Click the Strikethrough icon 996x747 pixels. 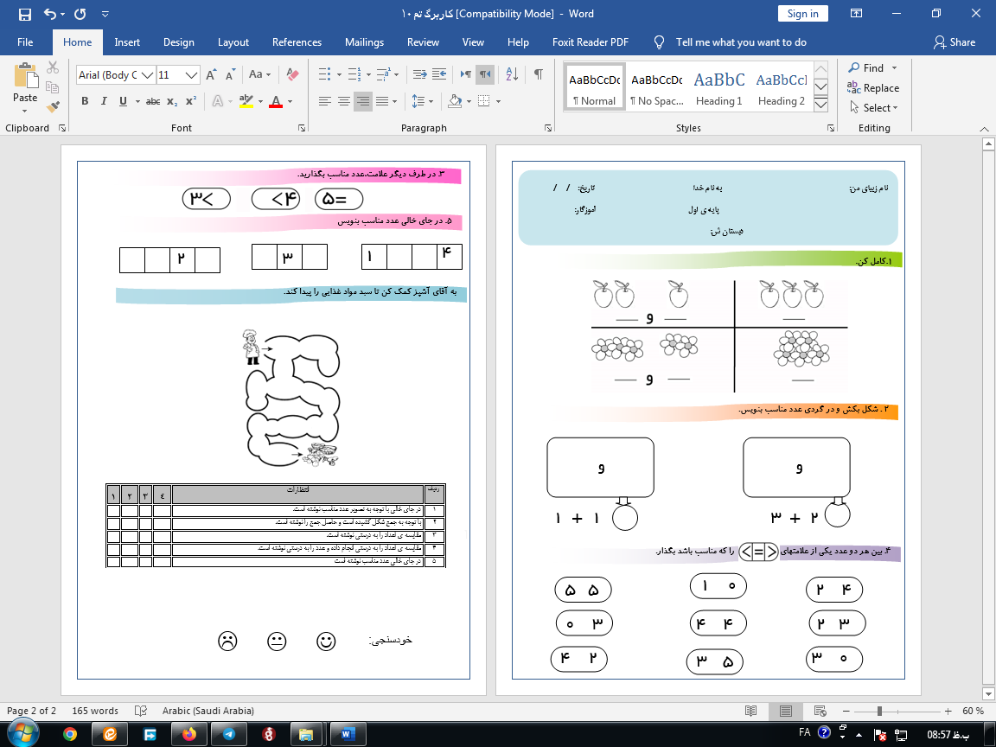pyautogui.click(x=153, y=101)
